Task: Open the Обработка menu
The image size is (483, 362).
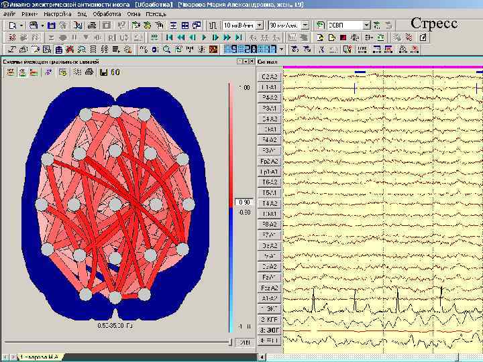Action: [107, 13]
